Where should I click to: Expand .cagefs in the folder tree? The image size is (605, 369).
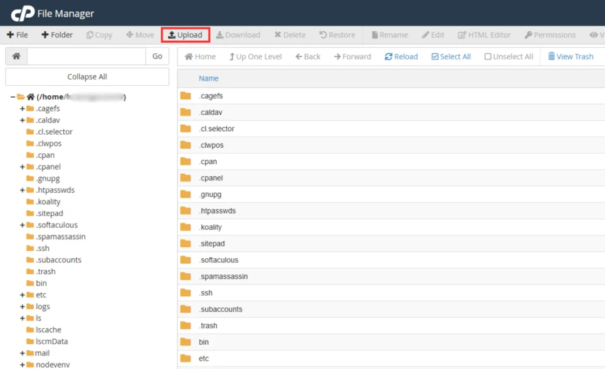pyautogui.click(x=22, y=108)
